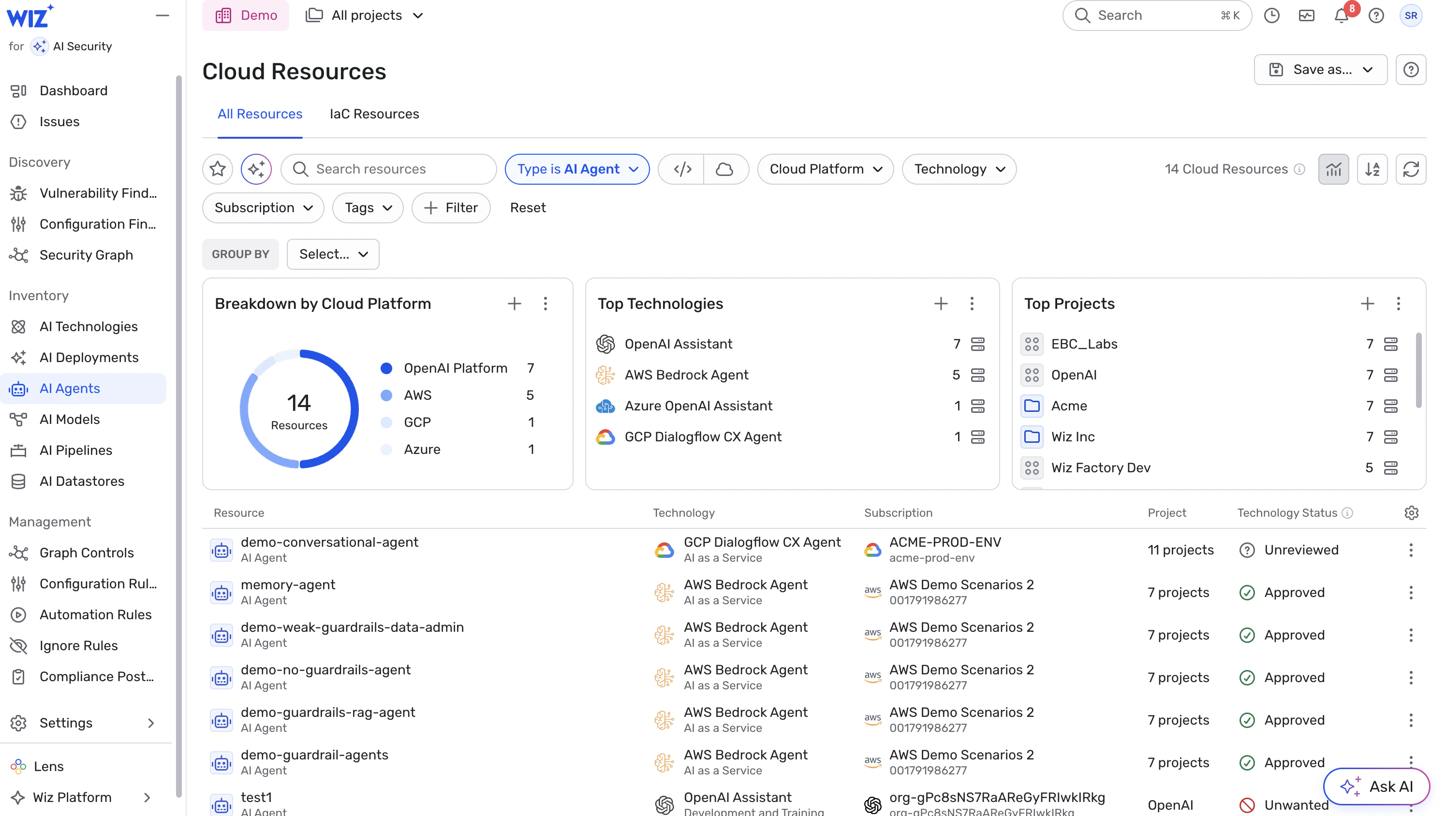Open the sort order icon

tap(1372, 169)
